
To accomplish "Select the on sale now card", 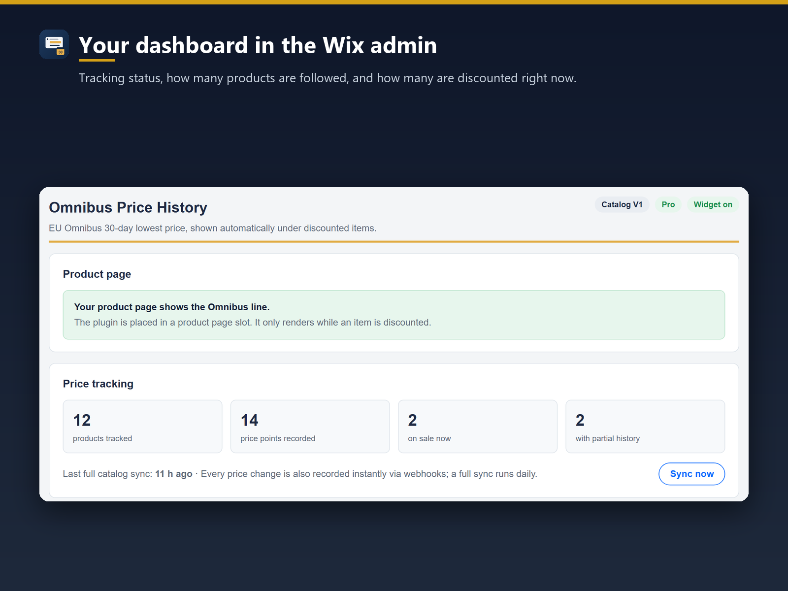I will tap(477, 427).
